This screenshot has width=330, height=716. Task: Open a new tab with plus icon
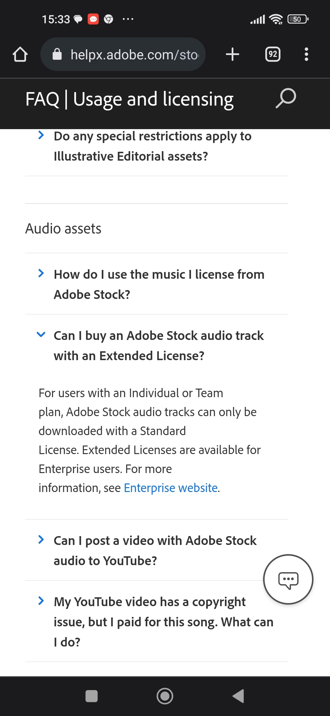tap(232, 54)
